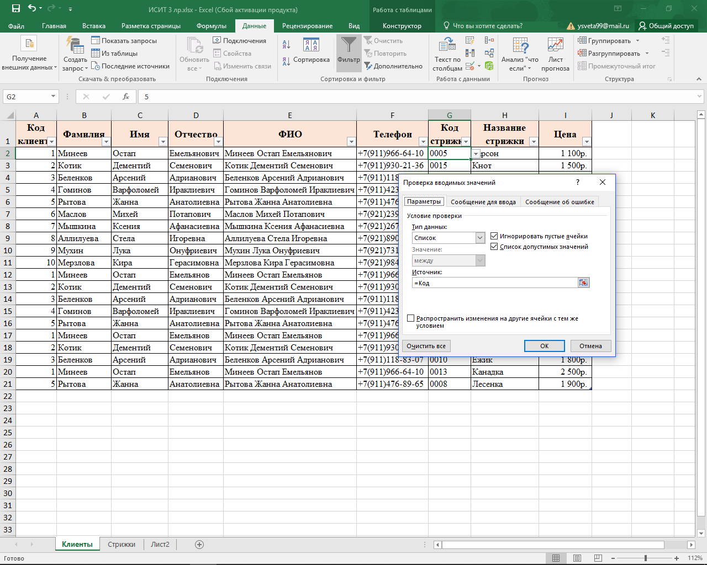Click the zoom slider handle
Screen dimensions: 707x565
(x=645, y=558)
